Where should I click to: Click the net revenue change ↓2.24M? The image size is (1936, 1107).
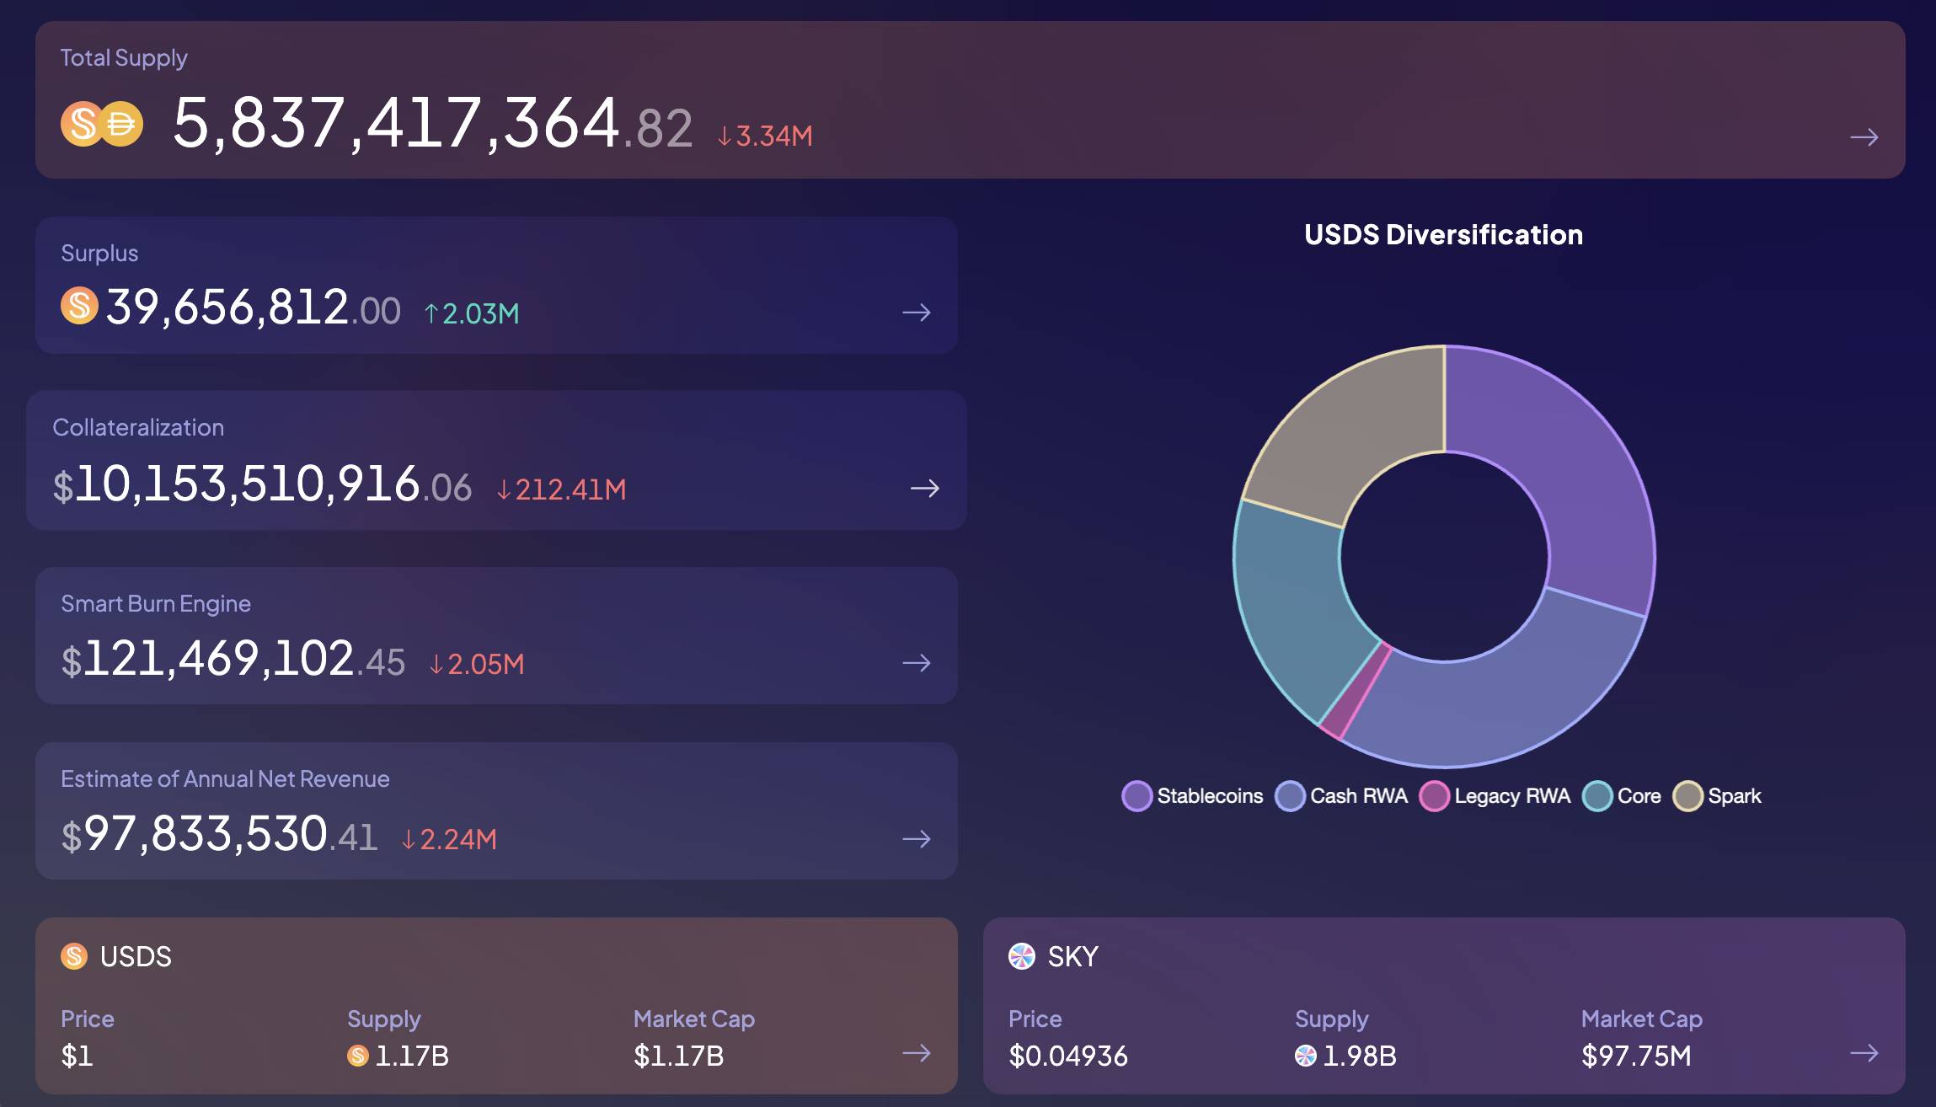coord(449,840)
